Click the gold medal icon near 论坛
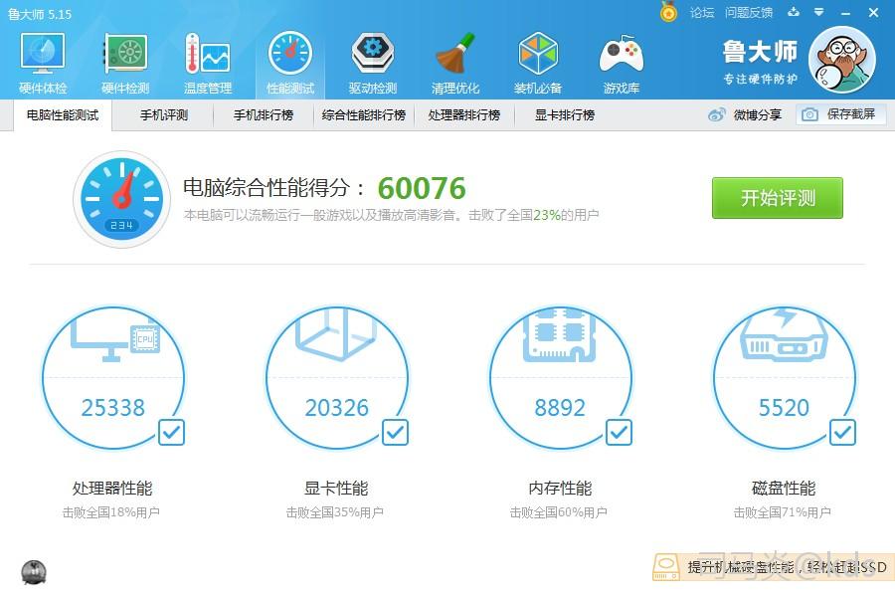The height and width of the screenshot is (597, 895). pyautogui.click(x=668, y=13)
